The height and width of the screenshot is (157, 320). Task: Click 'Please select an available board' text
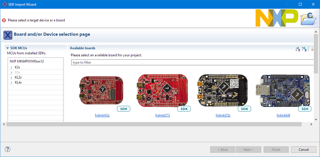[106, 55]
